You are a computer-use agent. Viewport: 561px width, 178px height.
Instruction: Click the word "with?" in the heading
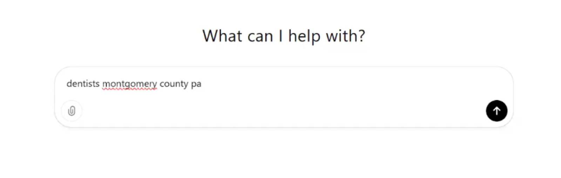345,36
